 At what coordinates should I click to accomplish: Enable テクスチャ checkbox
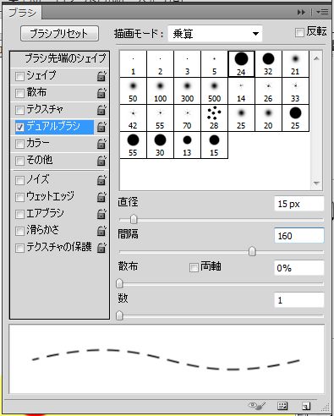(x=19, y=110)
